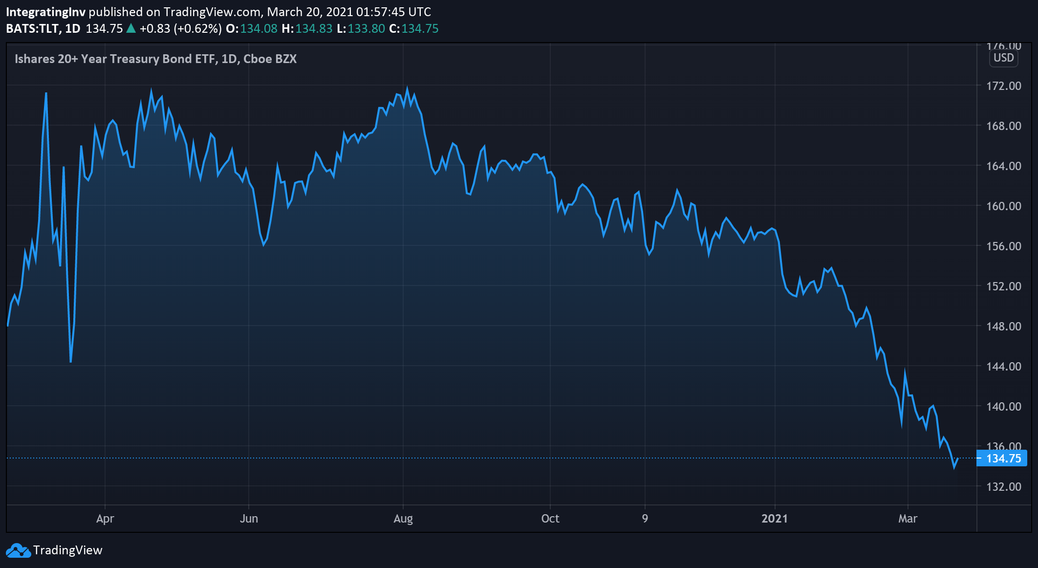Click the high price value 134.83
1038x568 pixels.
coord(314,28)
